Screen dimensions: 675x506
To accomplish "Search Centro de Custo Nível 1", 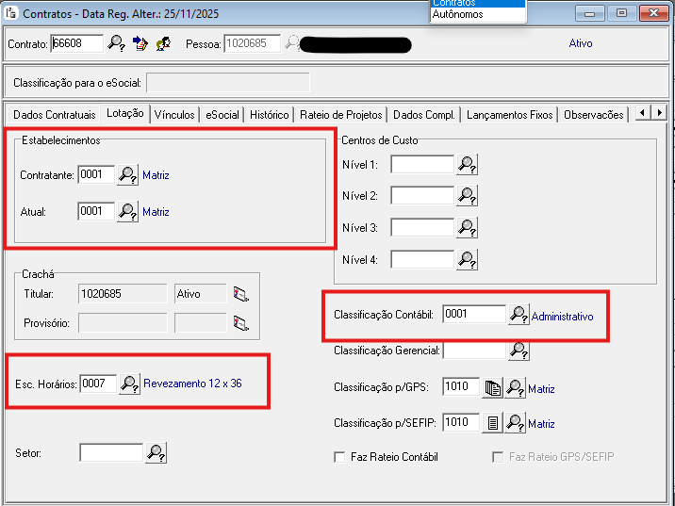I will pos(468,165).
